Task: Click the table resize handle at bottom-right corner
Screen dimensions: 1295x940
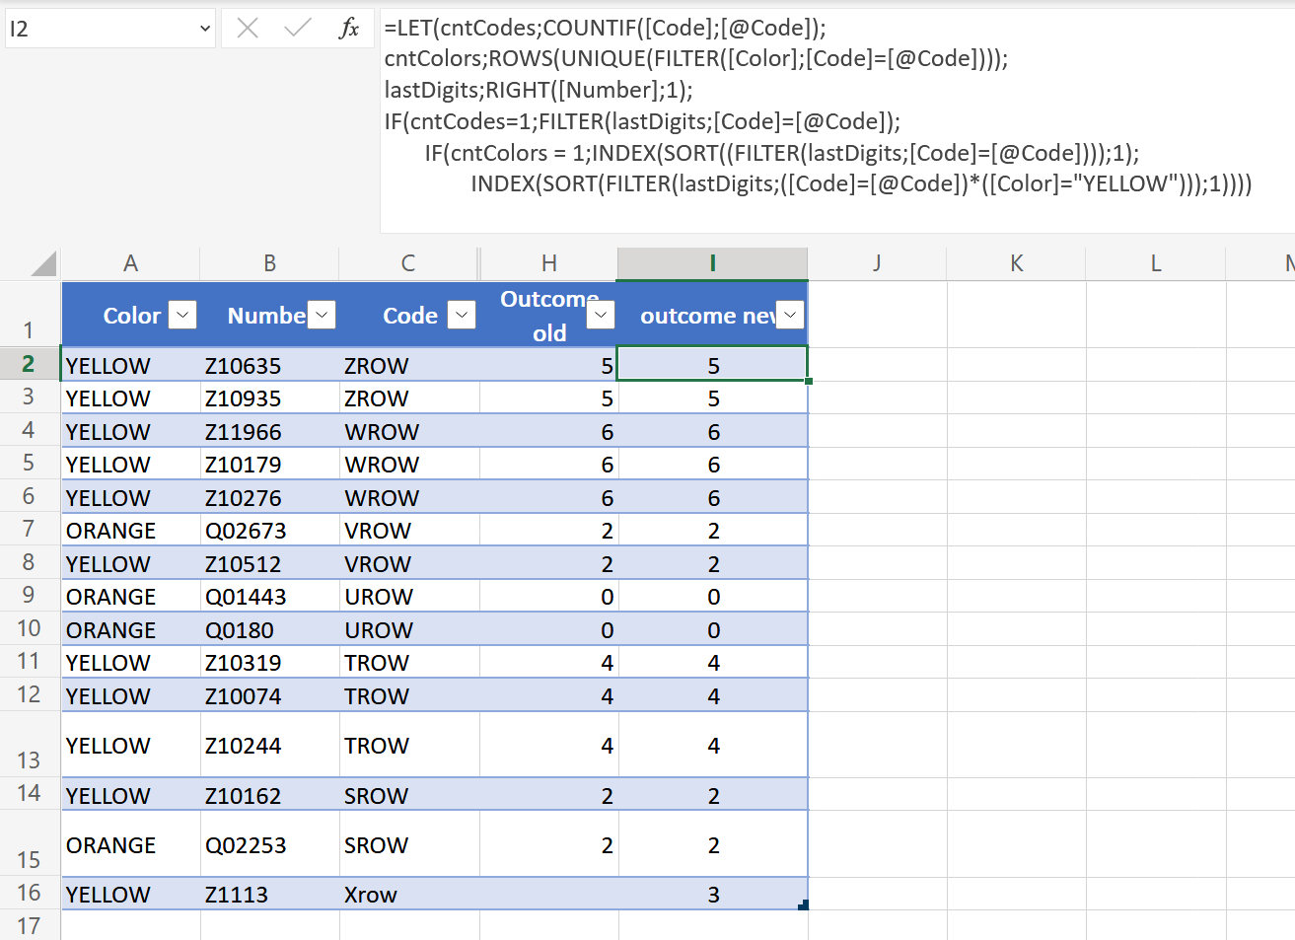Action: pyautogui.click(x=803, y=904)
